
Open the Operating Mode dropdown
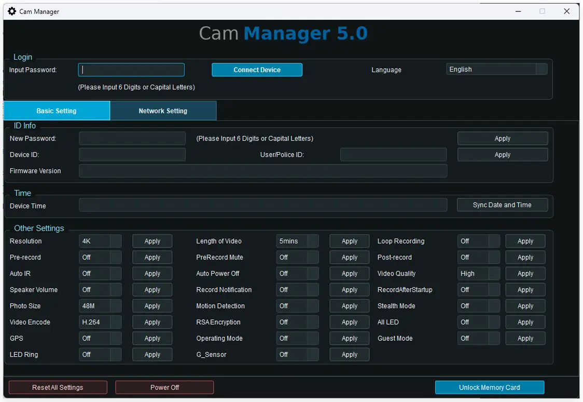(297, 338)
